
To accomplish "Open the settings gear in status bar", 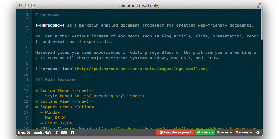I will click(x=258, y=132).
